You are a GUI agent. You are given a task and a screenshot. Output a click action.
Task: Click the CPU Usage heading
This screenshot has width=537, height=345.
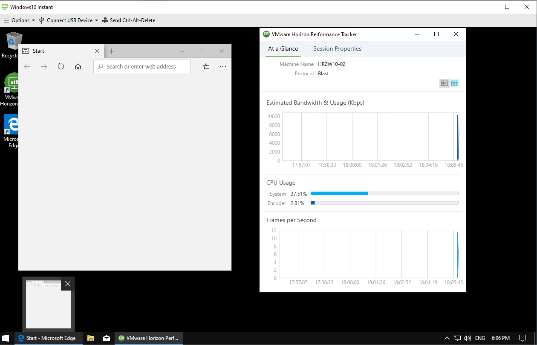pos(281,182)
